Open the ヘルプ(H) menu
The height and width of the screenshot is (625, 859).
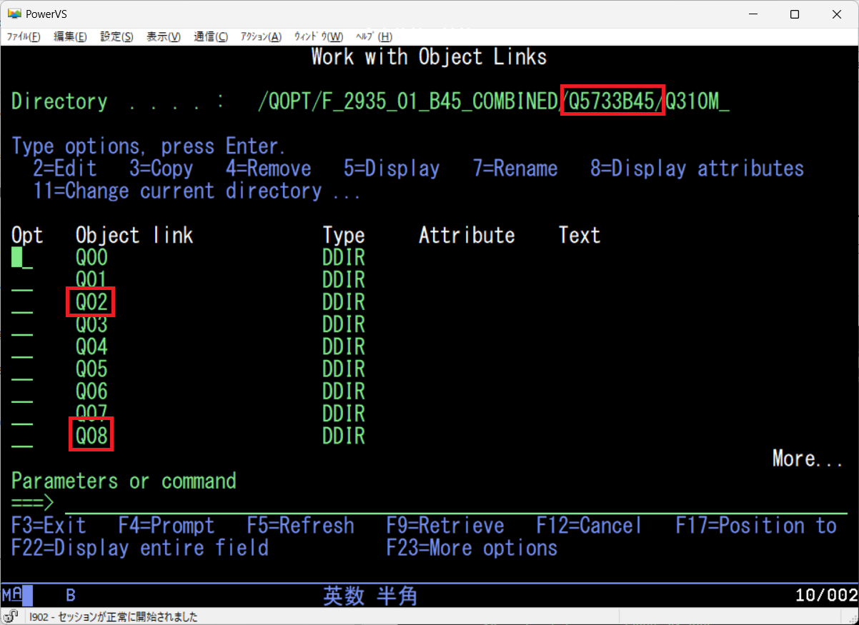point(374,36)
